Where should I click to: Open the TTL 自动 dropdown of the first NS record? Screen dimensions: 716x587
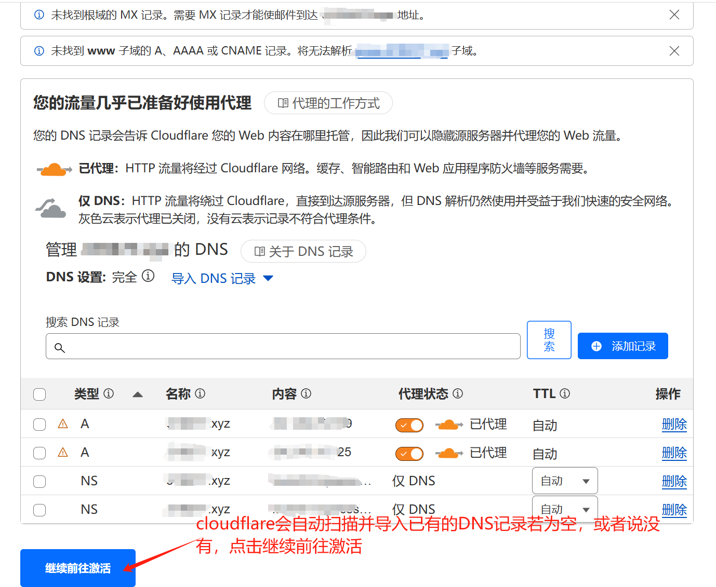(x=565, y=481)
